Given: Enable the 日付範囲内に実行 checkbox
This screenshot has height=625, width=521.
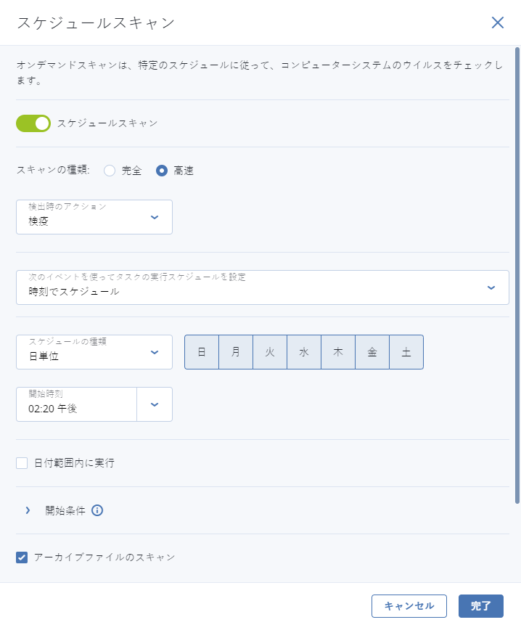Looking at the screenshot, I should [x=22, y=463].
